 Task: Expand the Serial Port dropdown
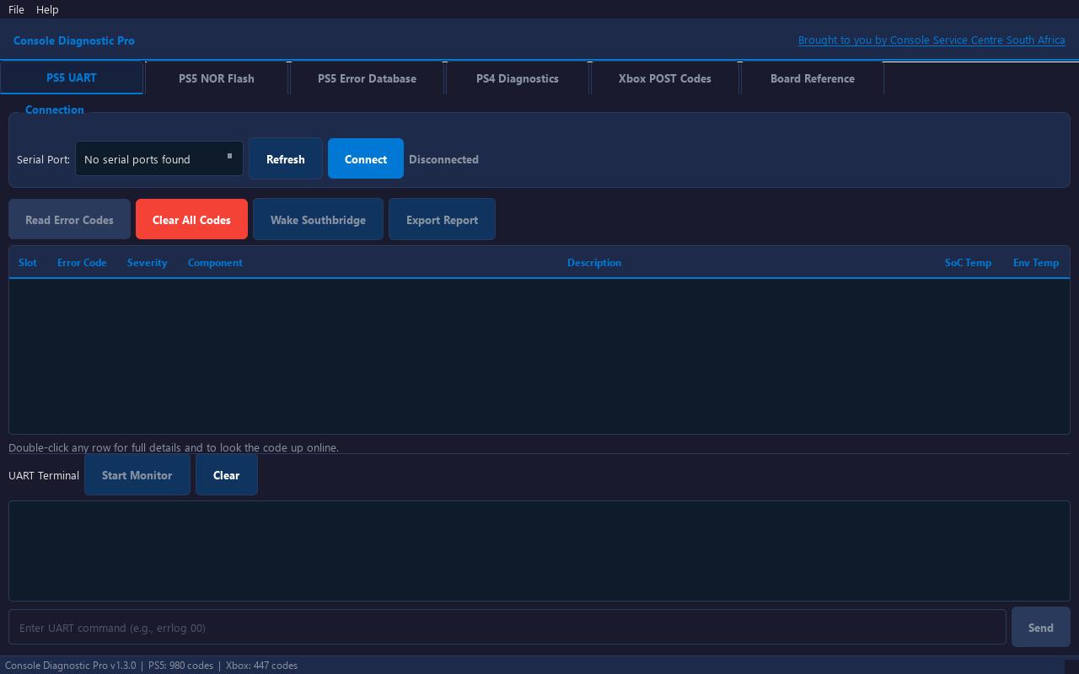(x=159, y=159)
